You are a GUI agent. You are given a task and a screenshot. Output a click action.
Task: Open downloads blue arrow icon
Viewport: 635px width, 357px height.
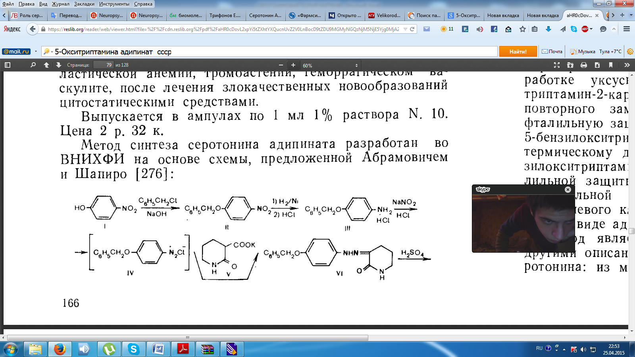pyautogui.click(x=548, y=29)
